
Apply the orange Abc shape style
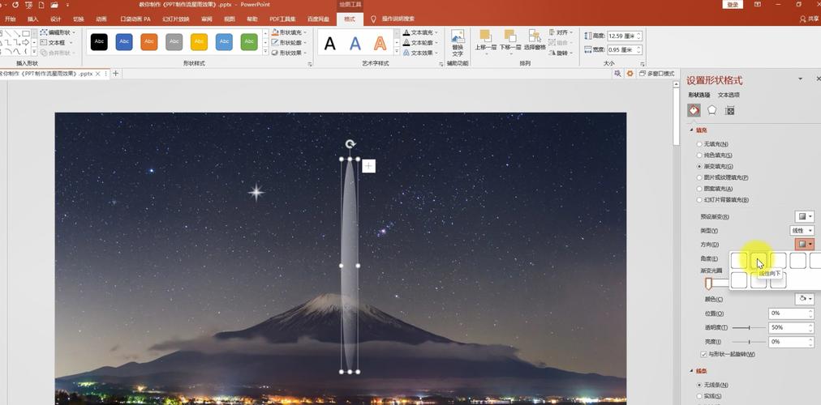coord(148,41)
